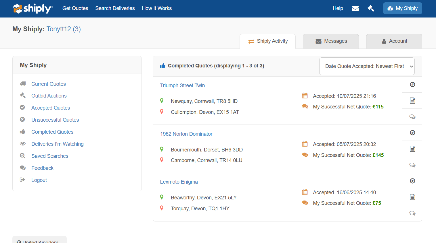436x243 pixels.
Task: Switch to the Messages tab
Action: point(331,41)
